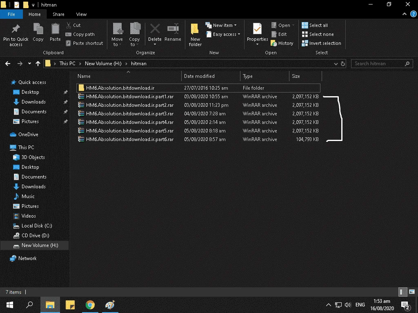Go up one level with up arrow
This screenshot has height=313, width=418.
[x=38, y=64]
